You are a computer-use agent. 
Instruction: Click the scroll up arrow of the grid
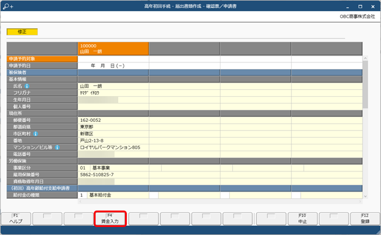[365, 58]
